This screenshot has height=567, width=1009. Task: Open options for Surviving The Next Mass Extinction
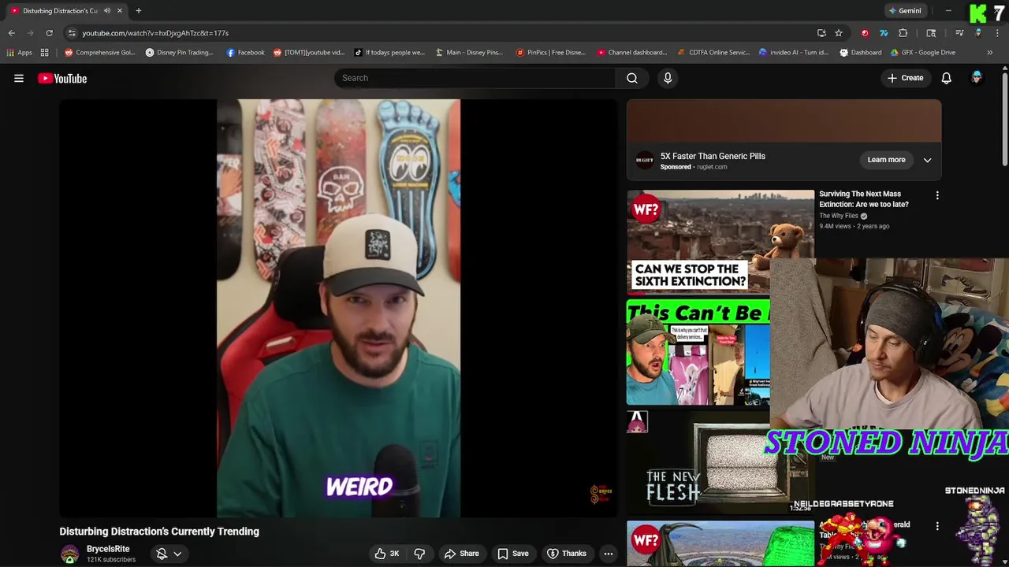pyautogui.click(x=937, y=195)
